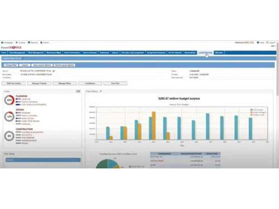Open the Contributors button

tap(90, 84)
